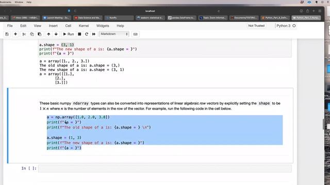Switch to the pandas DataFrame tab
The image size is (330, 185).
[181, 18]
